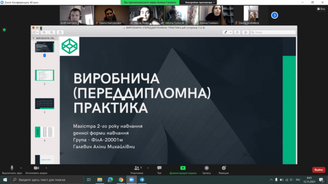Toggle markup toolbar circle icon

[x=245, y=32]
